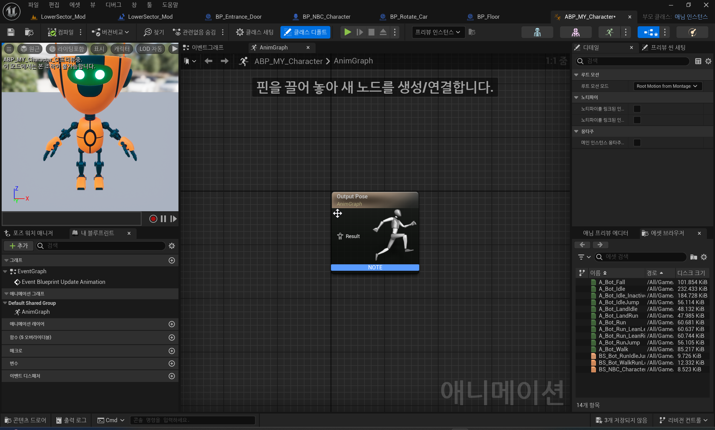Click the graph navigate back arrow
The image size is (715, 430).
coord(209,61)
